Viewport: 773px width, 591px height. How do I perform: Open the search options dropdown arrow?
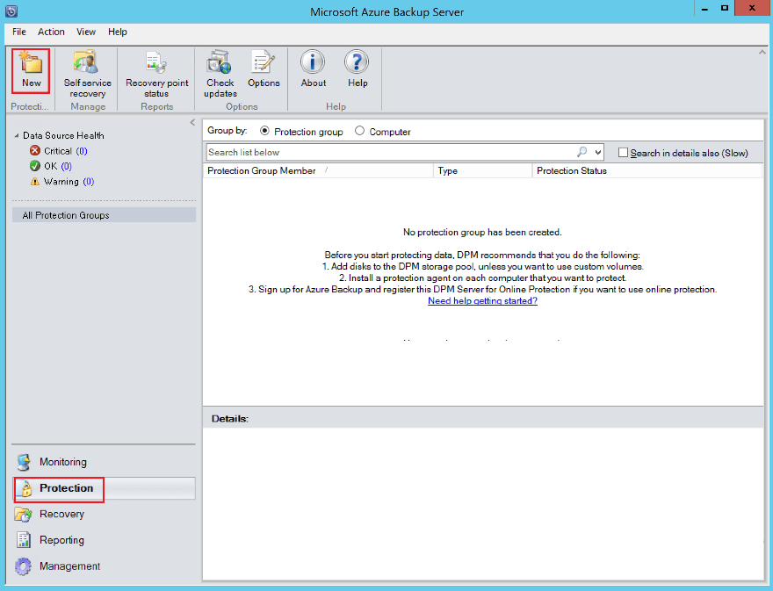(x=598, y=152)
